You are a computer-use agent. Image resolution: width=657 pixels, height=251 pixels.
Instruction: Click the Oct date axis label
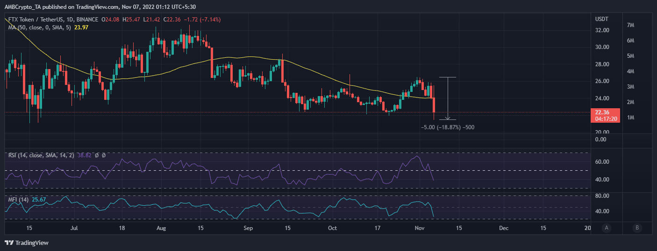coord(333,228)
